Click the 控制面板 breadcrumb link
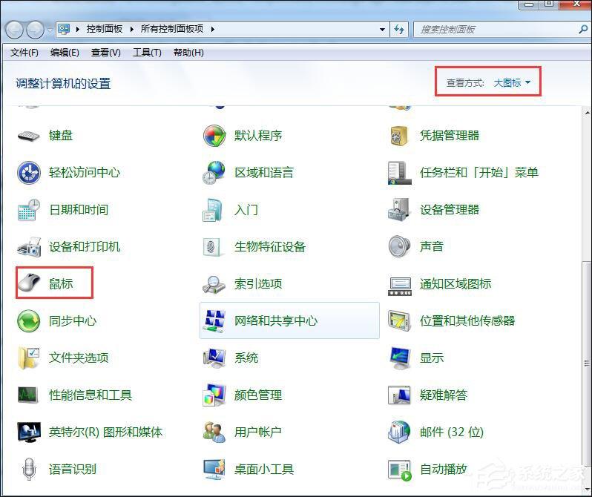The height and width of the screenshot is (497, 592). pos(104,29)
